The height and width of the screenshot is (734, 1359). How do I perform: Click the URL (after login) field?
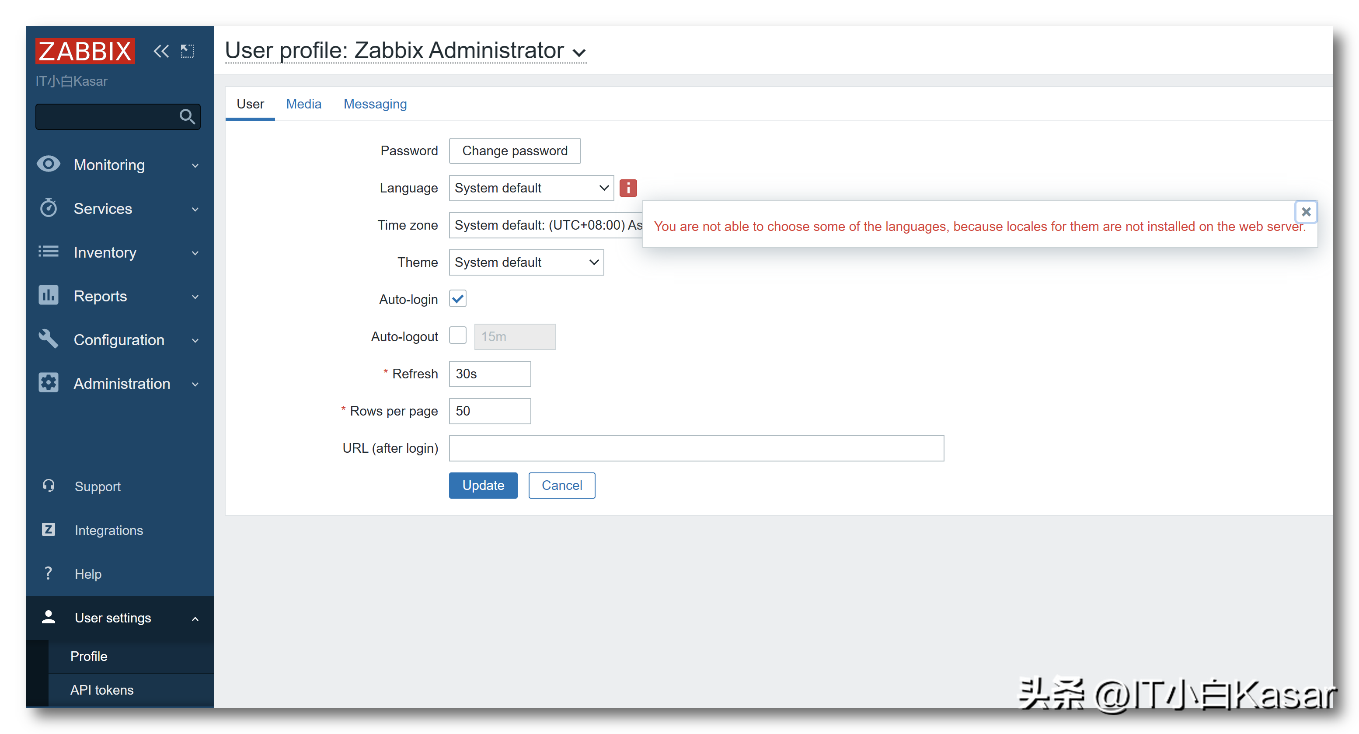click(x=697, y=448)
